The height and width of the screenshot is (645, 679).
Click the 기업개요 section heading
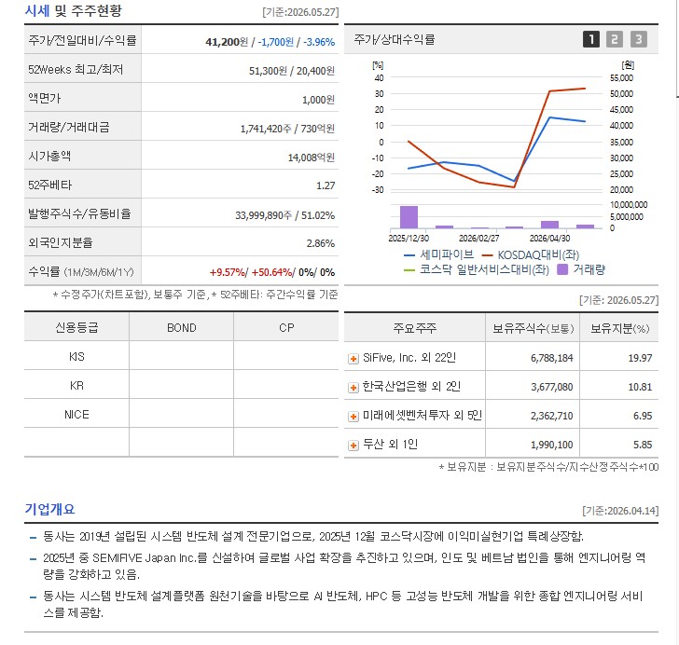point(49,509)
